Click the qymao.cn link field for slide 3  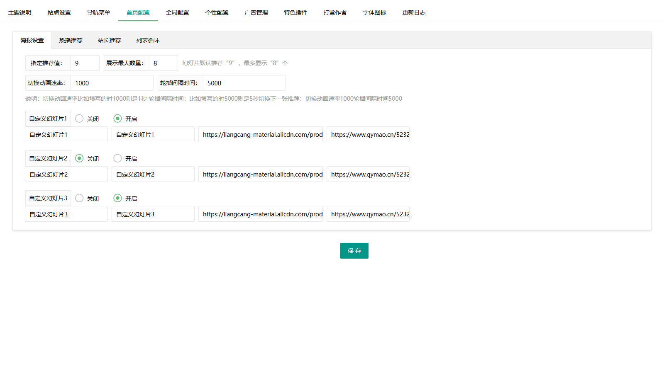pos(368,214)
